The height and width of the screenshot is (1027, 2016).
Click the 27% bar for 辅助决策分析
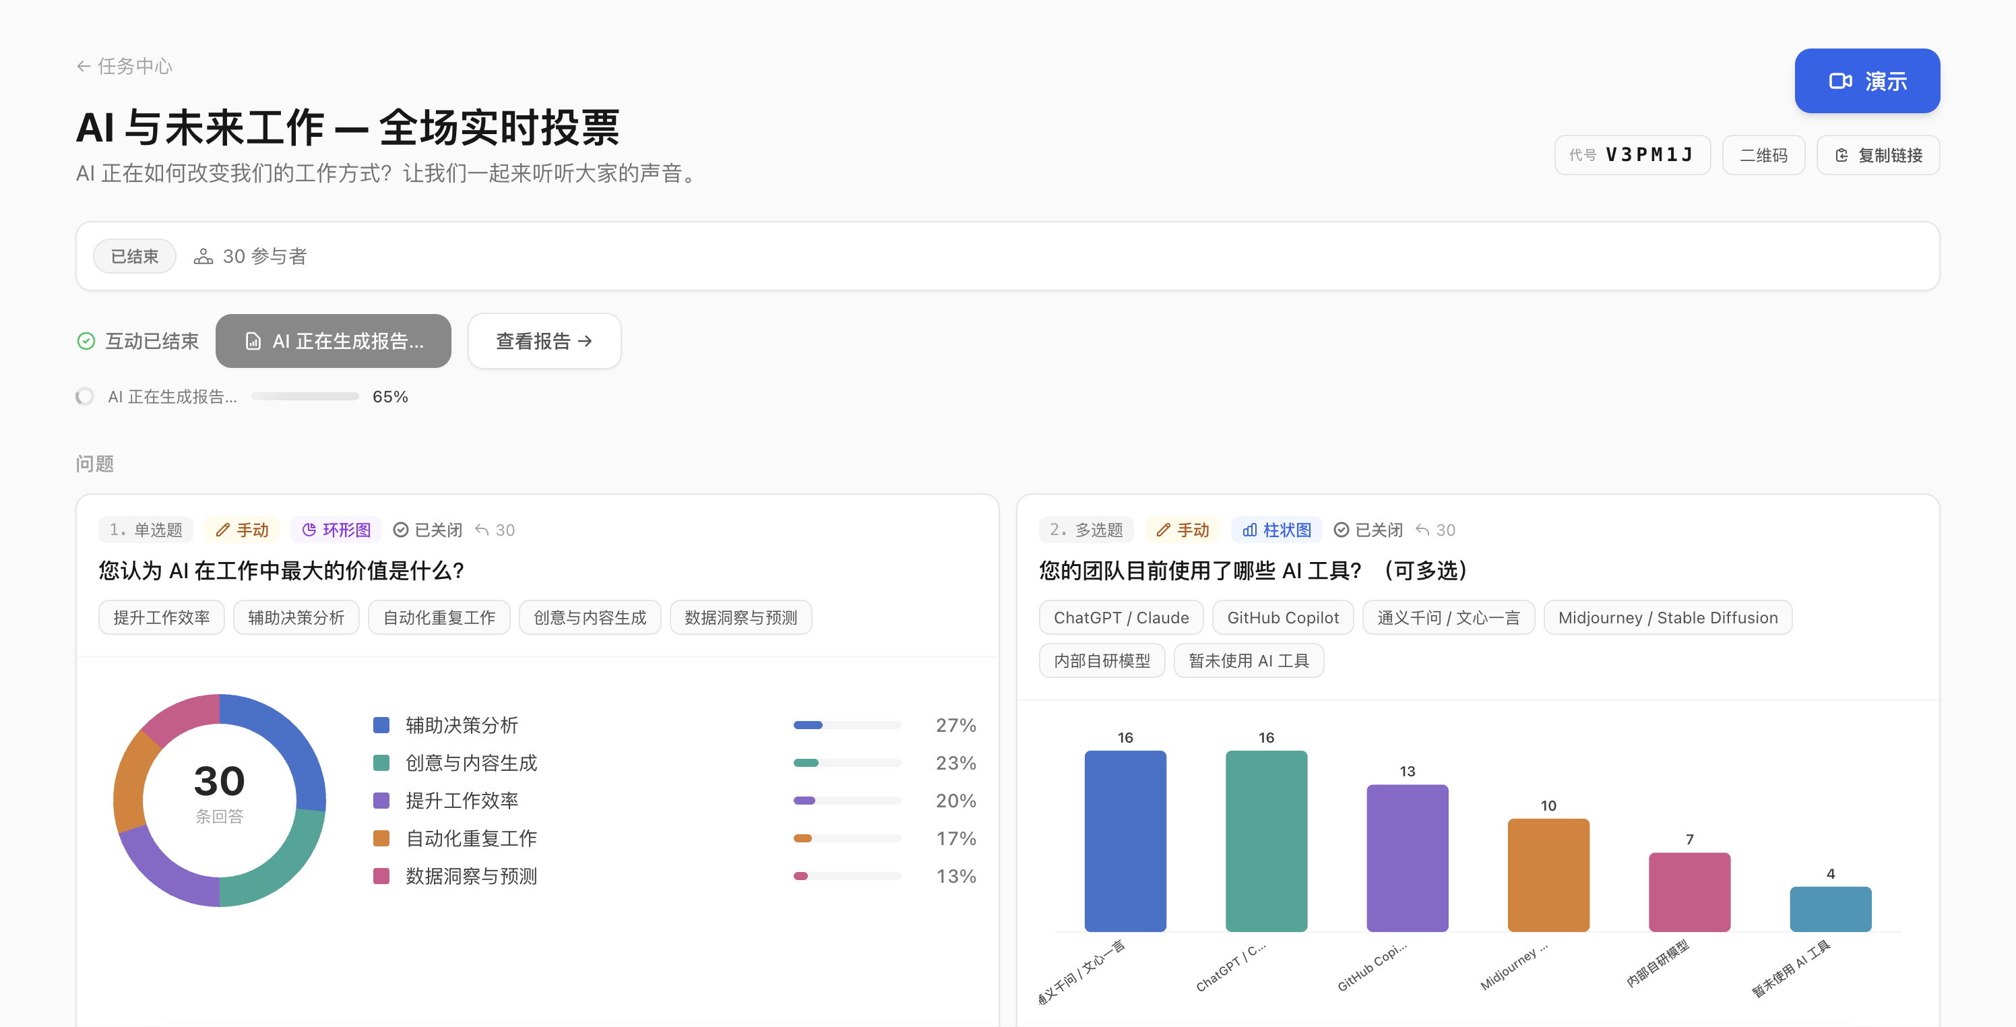click(x=847, y=726)
